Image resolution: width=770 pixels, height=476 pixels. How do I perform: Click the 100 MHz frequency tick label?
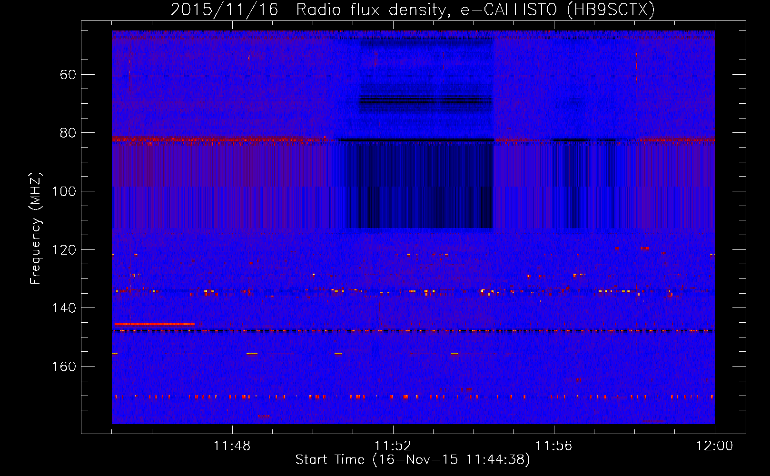pyautogui.click(x=64, y=191)
